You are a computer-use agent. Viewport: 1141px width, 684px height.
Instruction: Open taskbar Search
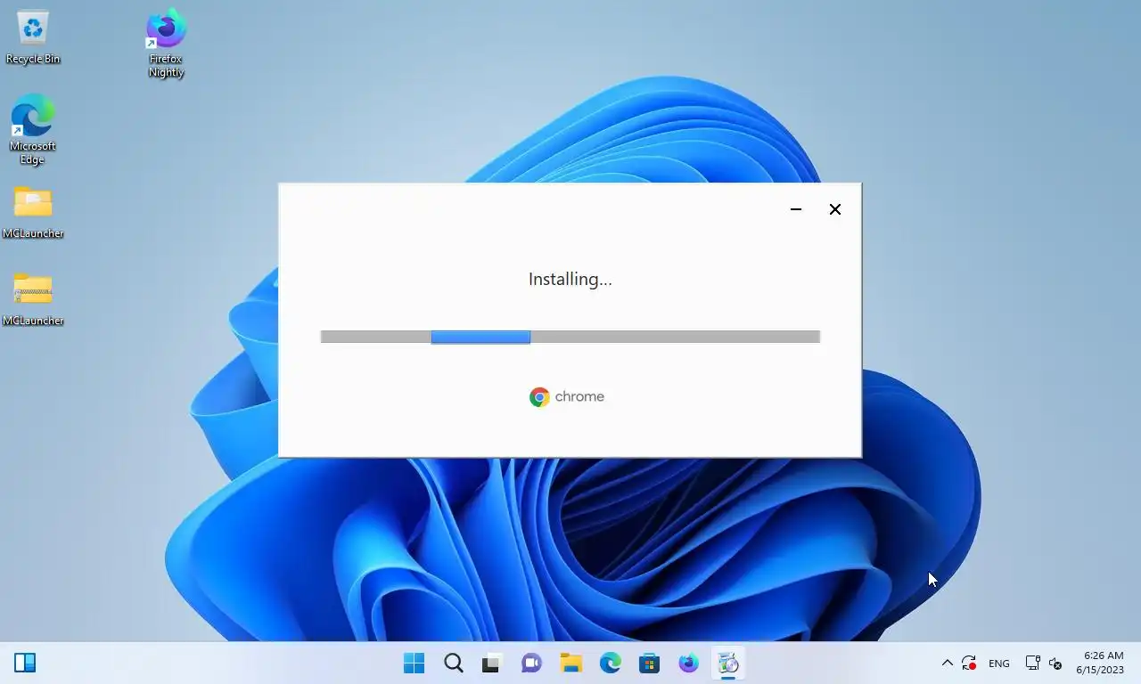click(454, 663)
